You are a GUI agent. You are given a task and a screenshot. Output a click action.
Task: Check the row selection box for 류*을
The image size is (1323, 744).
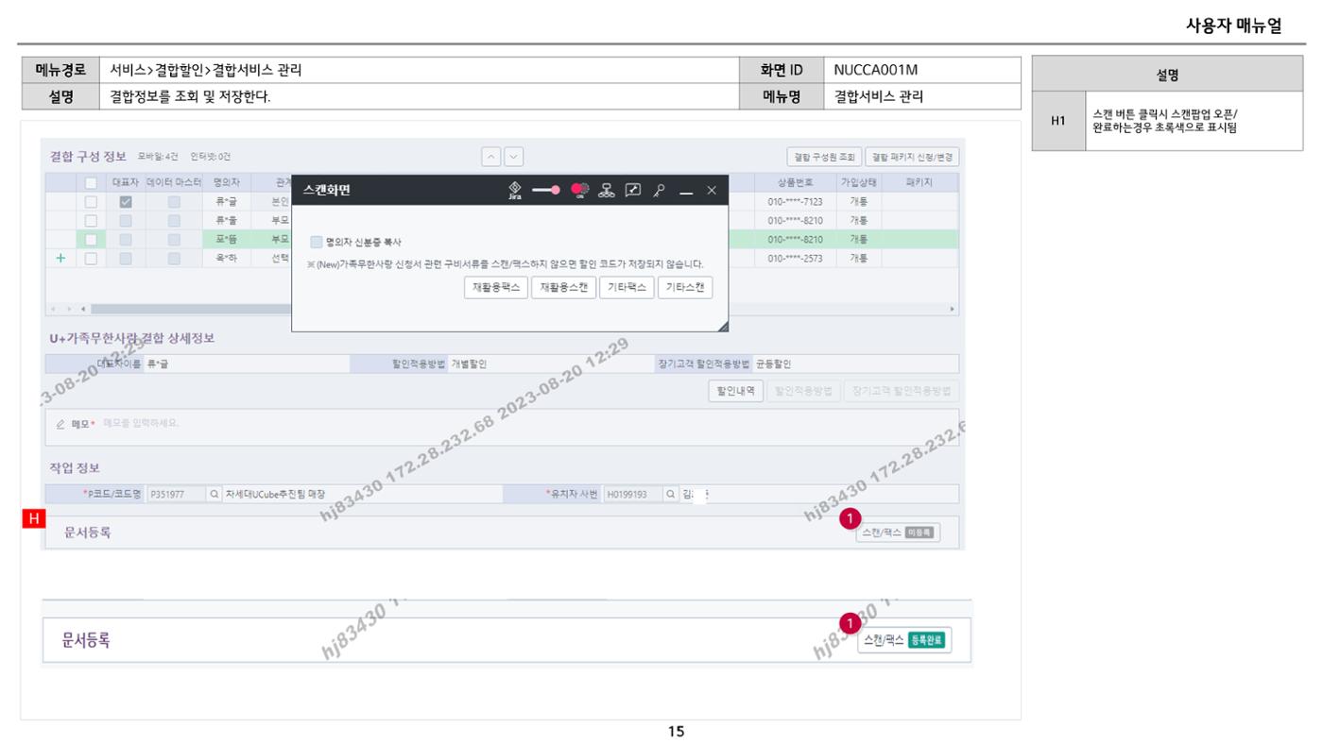click(92, 220)
